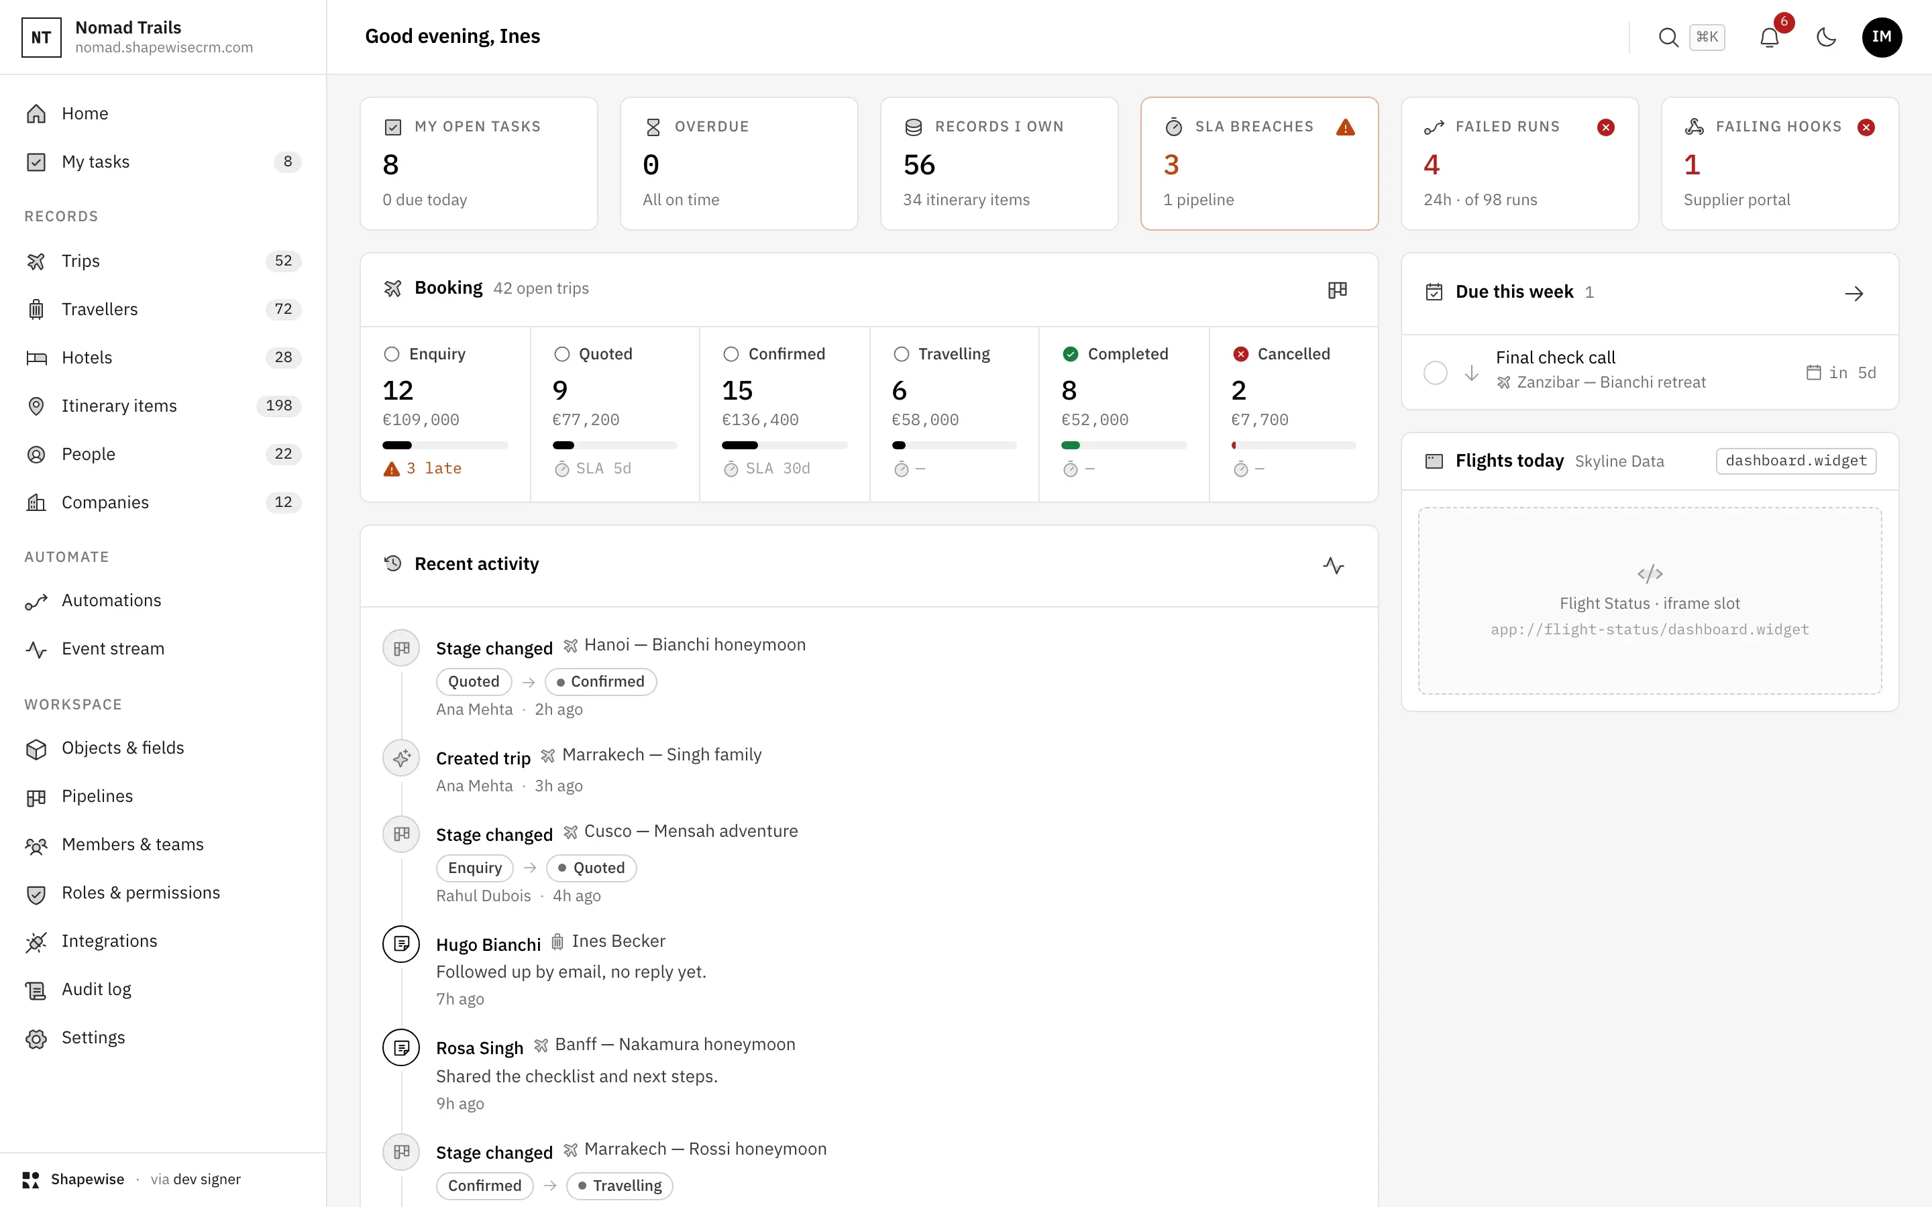Open the Records I Own card
The height and width of the screenshot is (1207, 1932).
(x=1000, y=164)
